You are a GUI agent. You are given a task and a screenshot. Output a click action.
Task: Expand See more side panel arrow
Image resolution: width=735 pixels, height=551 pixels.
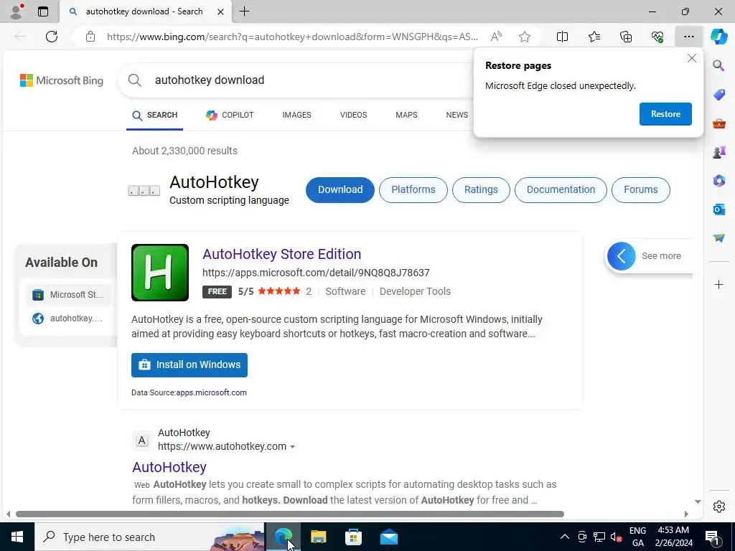tap(621, 256)
